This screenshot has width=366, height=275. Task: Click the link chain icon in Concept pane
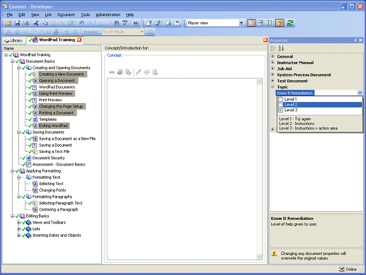[x=112, y=72]
